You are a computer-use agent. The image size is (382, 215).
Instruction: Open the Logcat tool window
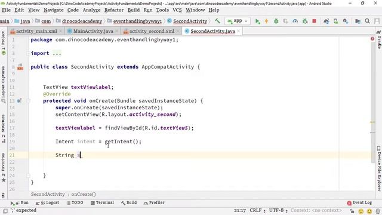tap(48, 202)
